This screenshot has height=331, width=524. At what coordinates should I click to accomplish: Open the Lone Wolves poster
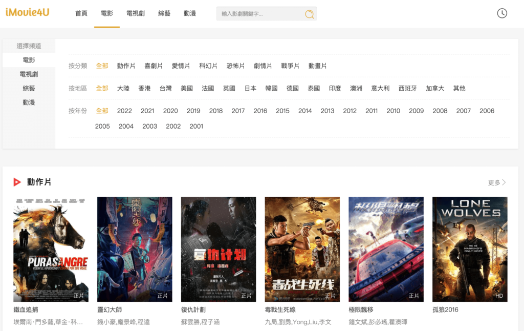tap(470, 250)
